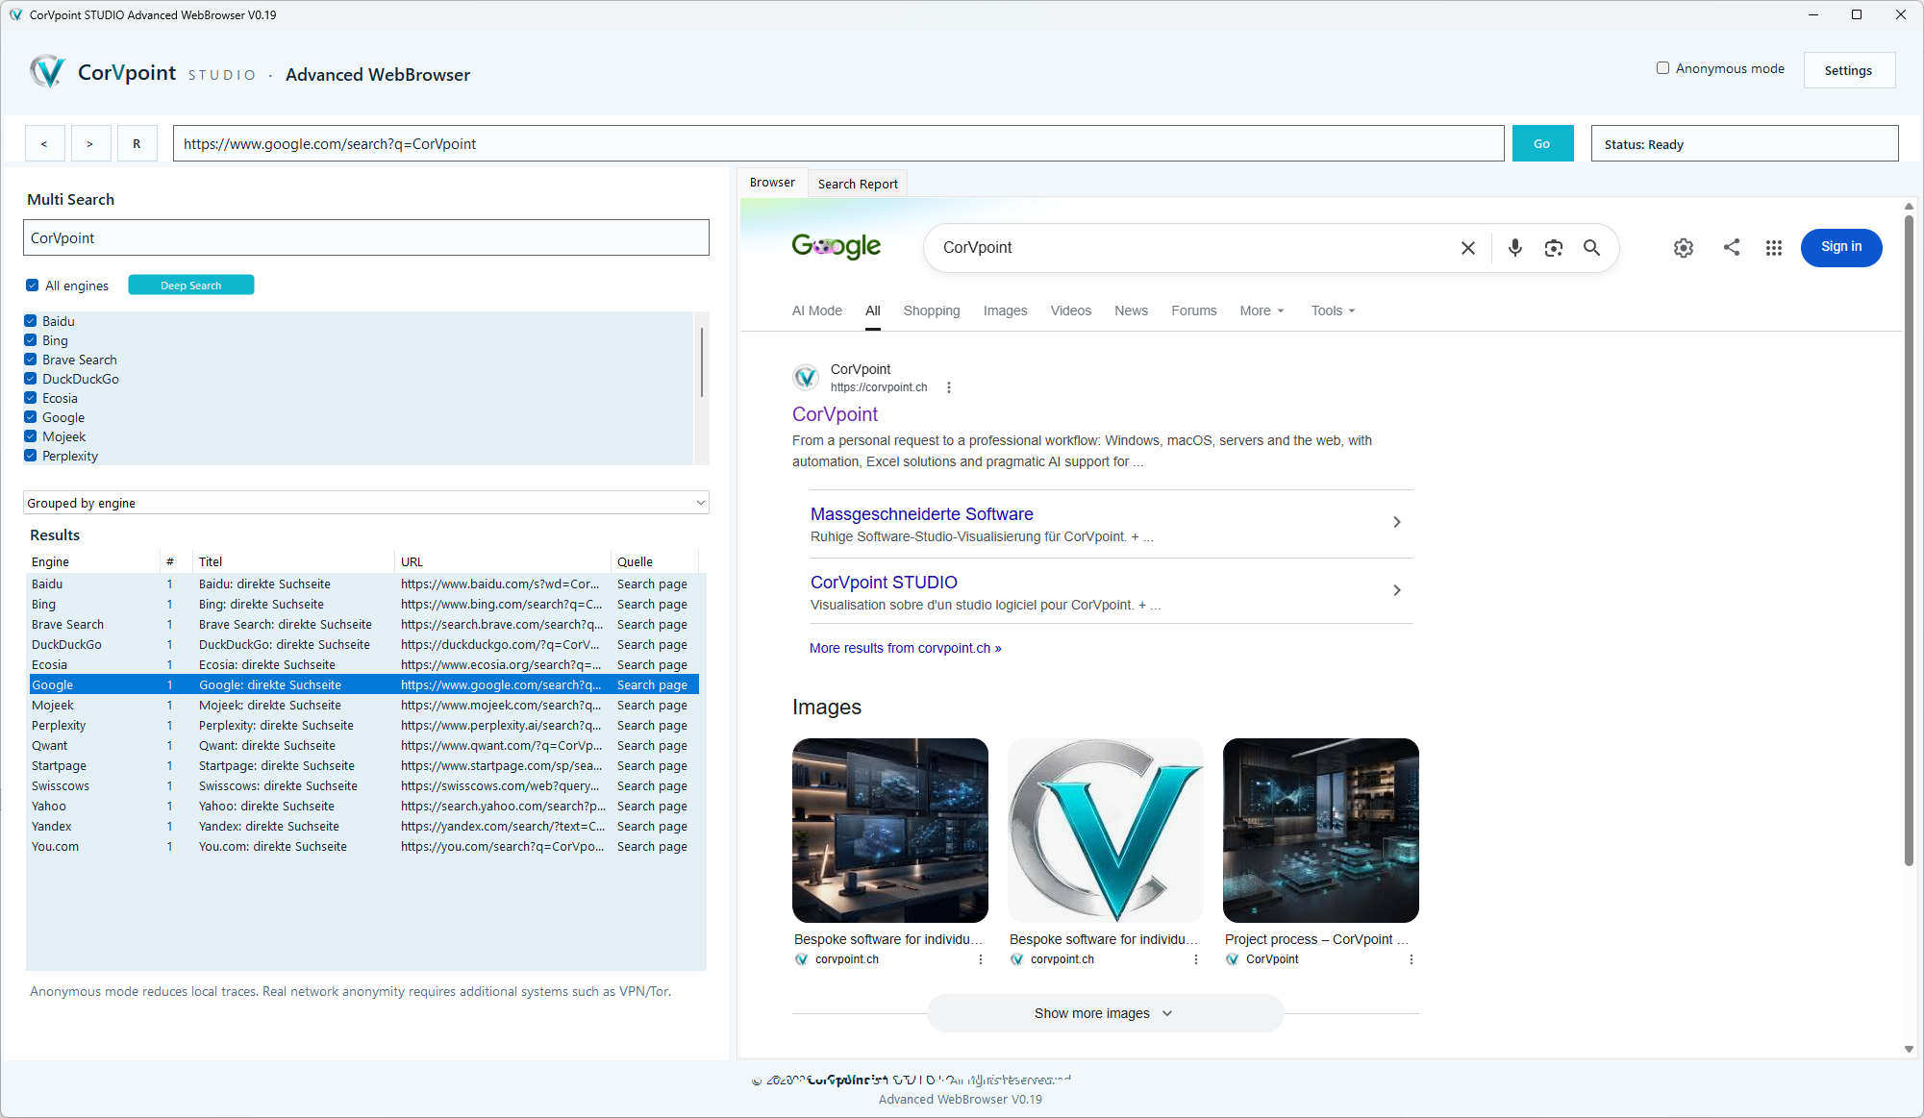Viewport: 1924px width, 1118px height.
Task: Click Google Sign in button
Action: coord(1840,247)
